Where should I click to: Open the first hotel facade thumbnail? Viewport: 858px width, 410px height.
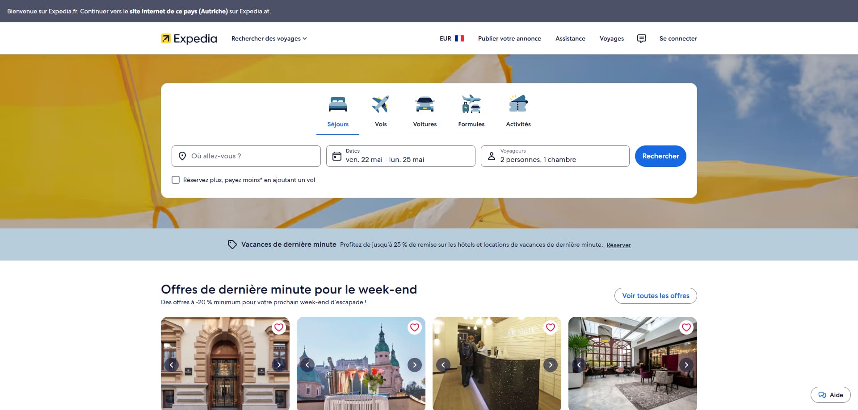click(x=225, y=363)
